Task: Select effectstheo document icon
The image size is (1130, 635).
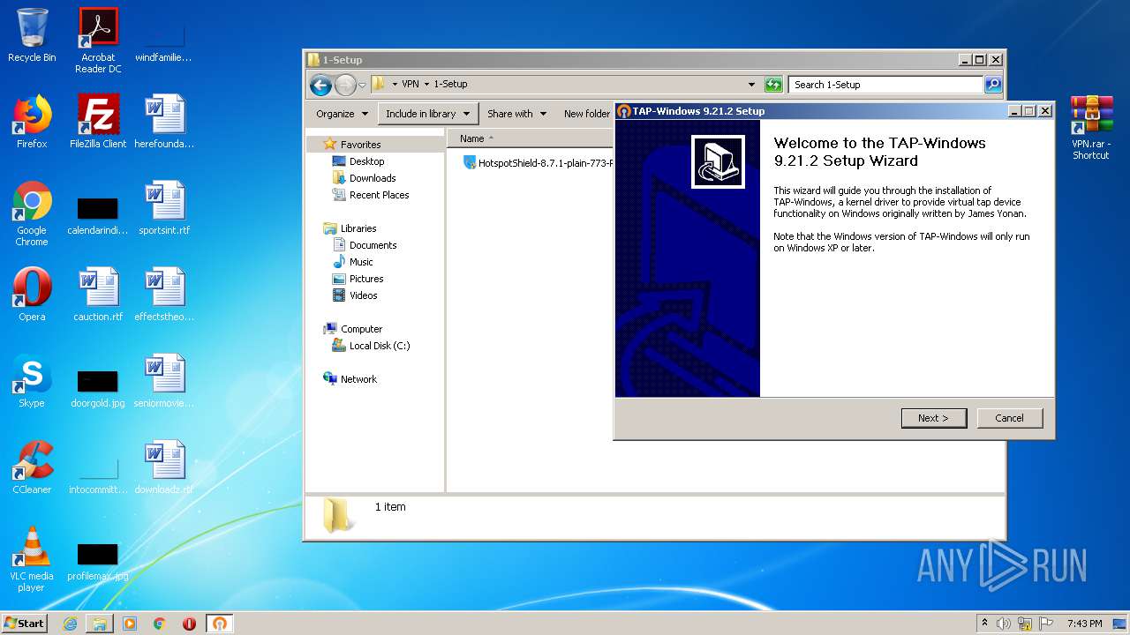Action: coord(164,295)
